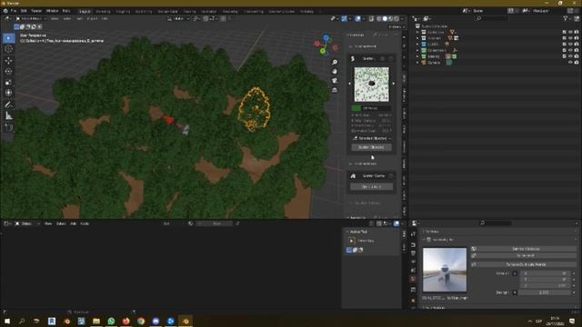Image resolution: width=582 pixels, height=327 pixels.
Task: Click the viewport pan hand icon
Action: tap(335, 71)
